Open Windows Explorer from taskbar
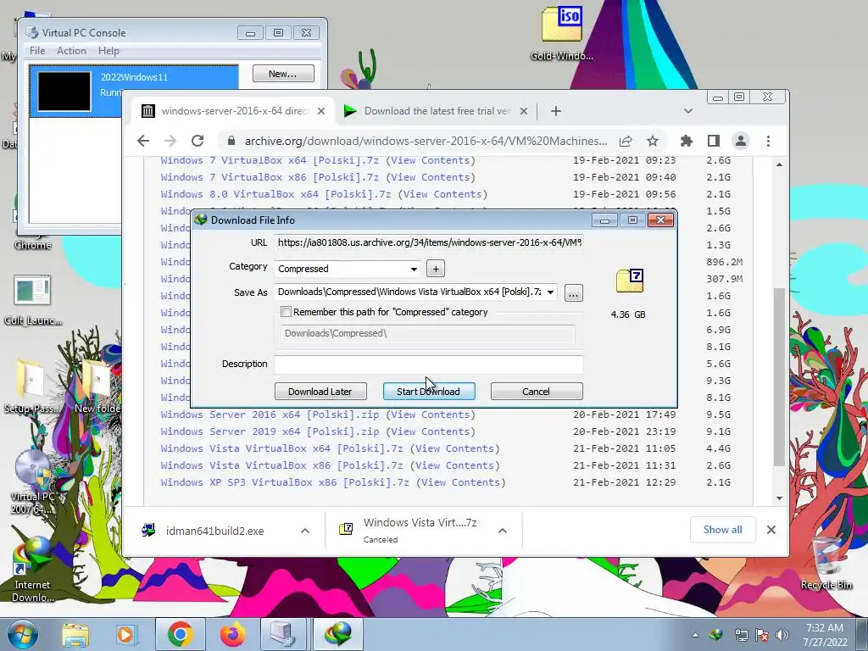Screen dimensions: 868x651 pyautogui.click(x=75, y=634)
